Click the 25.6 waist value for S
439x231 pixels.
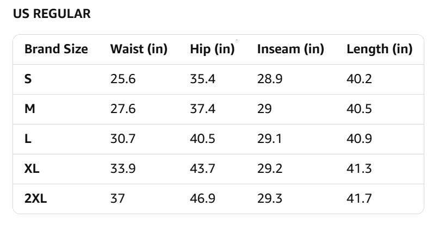(x=122, y=79)
